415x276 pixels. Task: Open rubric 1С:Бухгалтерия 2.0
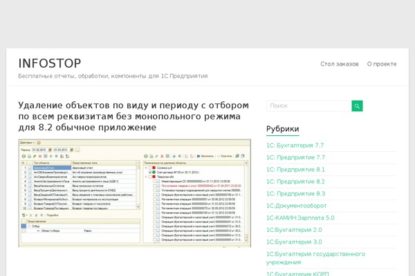tap(294, 230)
